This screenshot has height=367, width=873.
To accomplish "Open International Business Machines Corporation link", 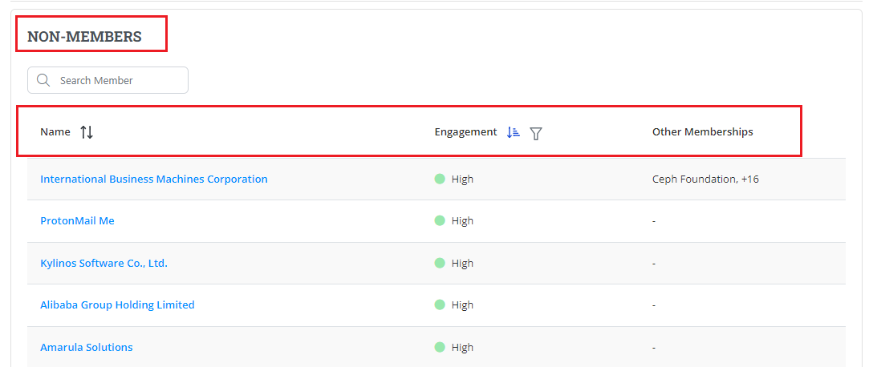I will (154, 179).
